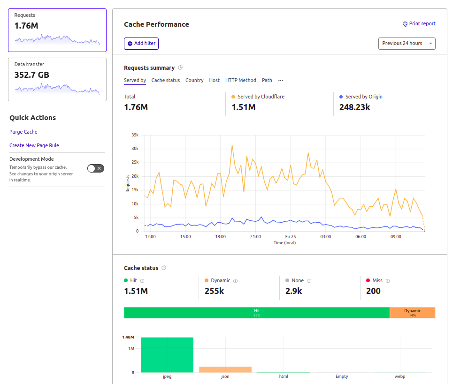Select the Data transfer card
The width and height of the screenshot is (468, 384).
point(57,79)
